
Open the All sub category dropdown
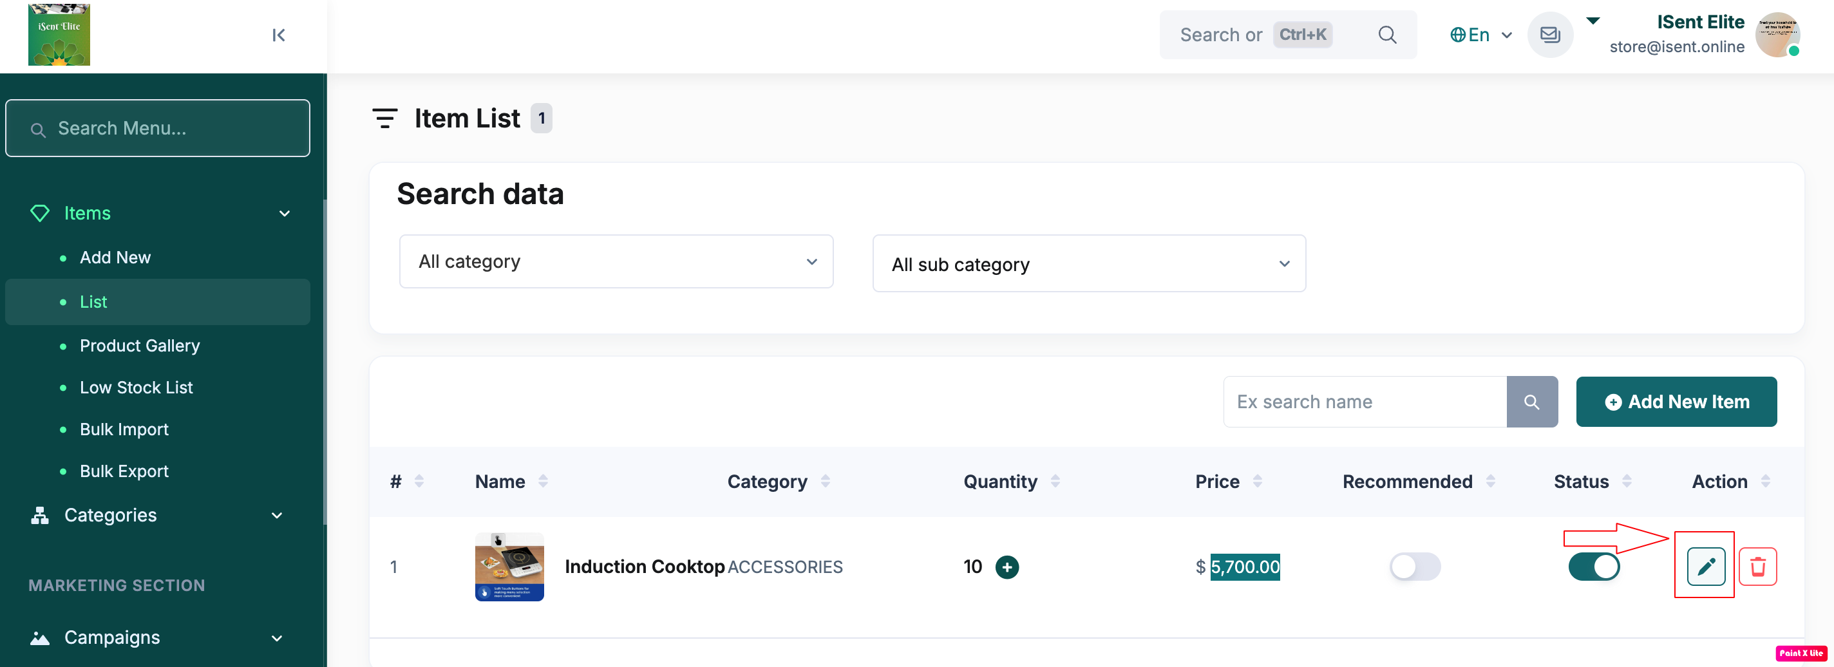[1088, 264]
